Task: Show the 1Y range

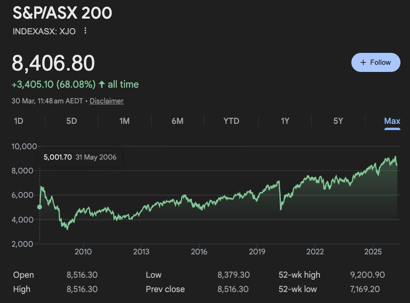Action: point(285,121)
